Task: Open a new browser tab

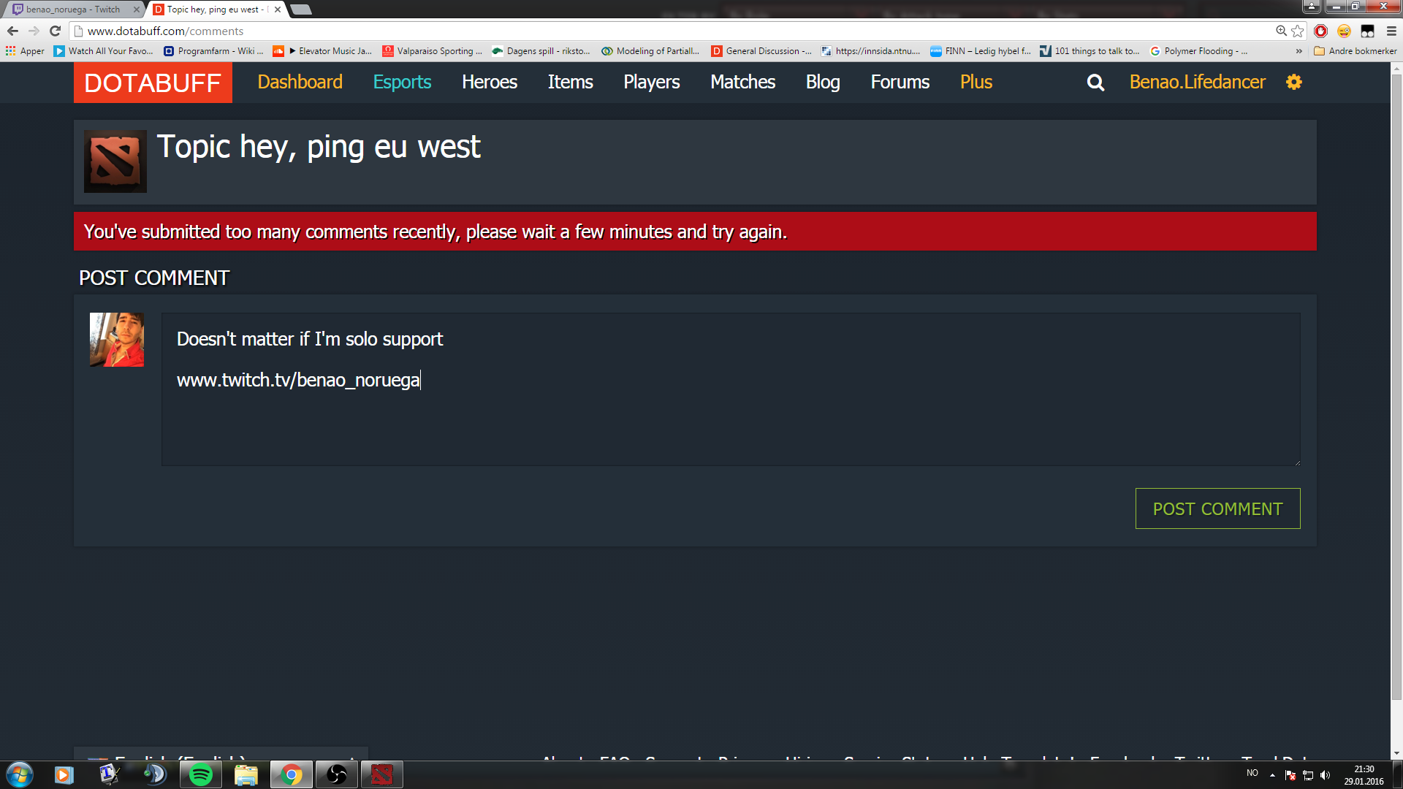Action: [x=301, y=9]
